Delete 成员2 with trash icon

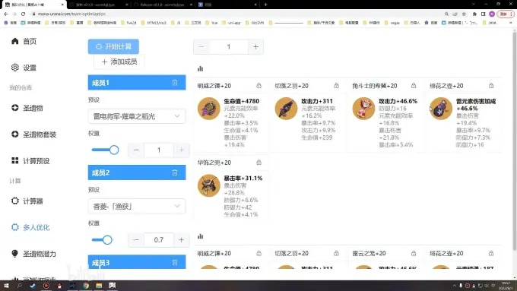175,172
